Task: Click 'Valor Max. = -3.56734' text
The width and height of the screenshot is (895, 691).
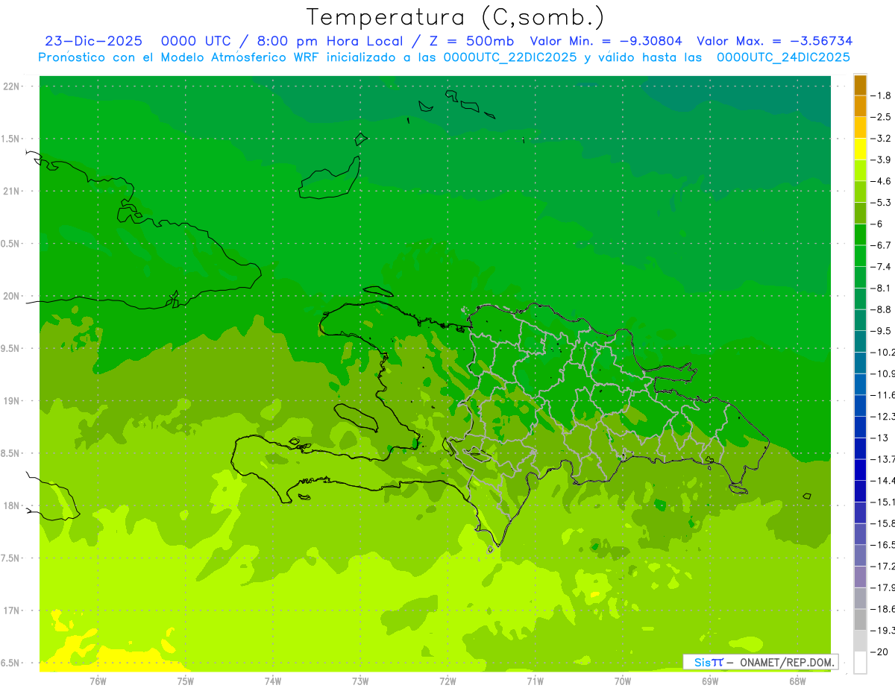Action: [x=774, y=41]
